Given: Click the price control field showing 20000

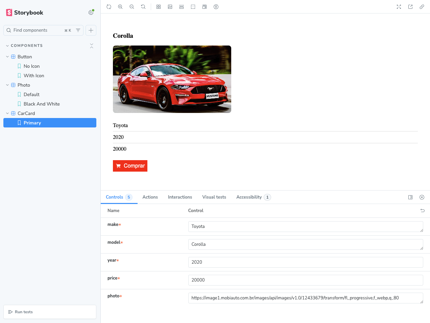Looking at the screenshot, I should [x=306, y=280].
